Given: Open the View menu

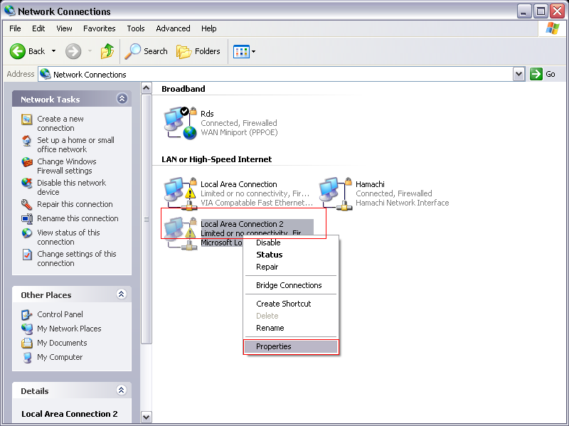Looking at the screenshot, I should 64,28.
